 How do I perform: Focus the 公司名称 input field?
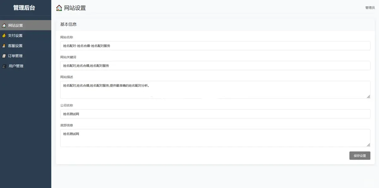[215, 114]
